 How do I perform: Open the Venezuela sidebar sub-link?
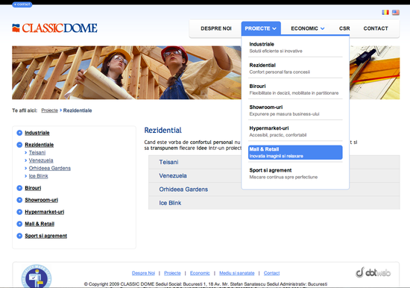(x=41, y=160)
